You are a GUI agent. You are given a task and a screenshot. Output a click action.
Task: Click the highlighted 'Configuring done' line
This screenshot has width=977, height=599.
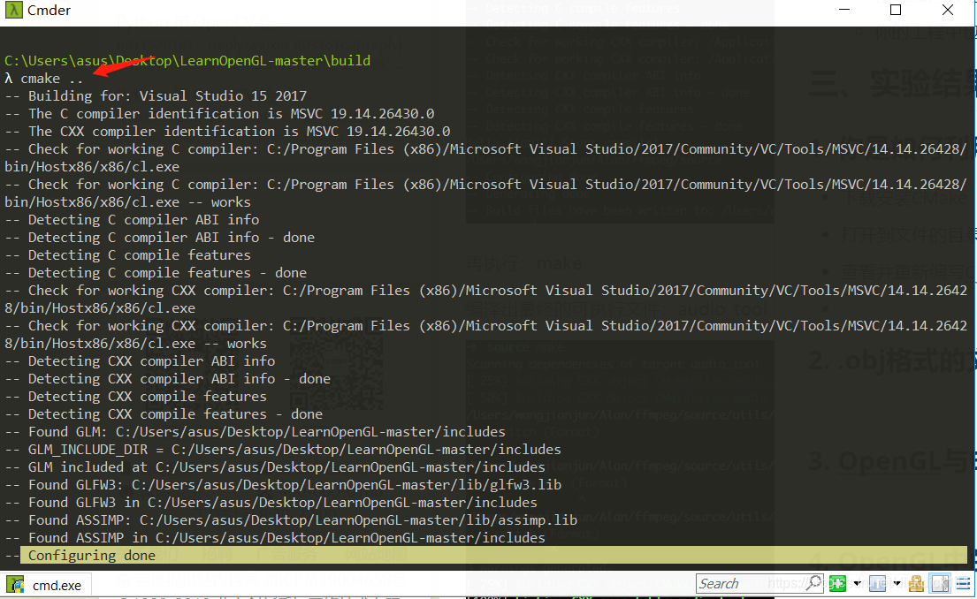click(x=493, y=556)
